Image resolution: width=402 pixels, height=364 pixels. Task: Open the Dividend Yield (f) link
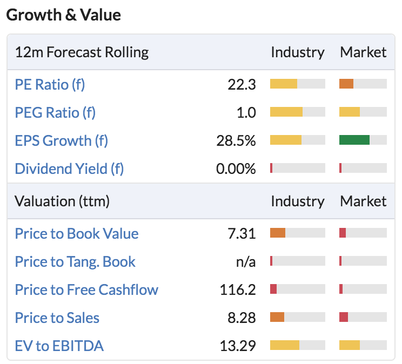coord(69,168)
